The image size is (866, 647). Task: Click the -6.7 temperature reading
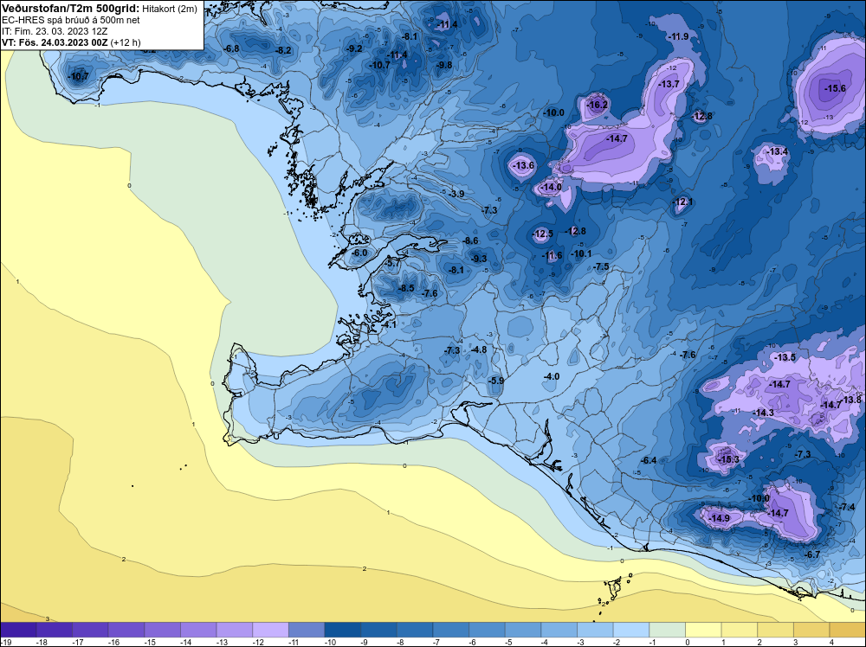[x=812, y=555]
